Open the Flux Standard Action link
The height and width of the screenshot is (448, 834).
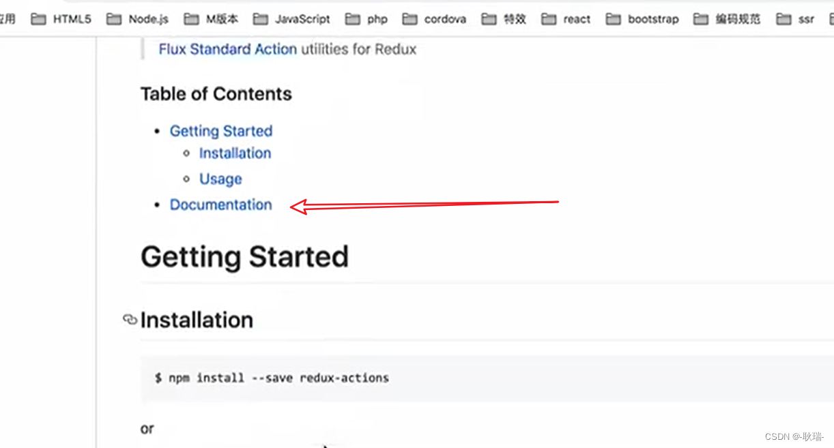(227, 49)
